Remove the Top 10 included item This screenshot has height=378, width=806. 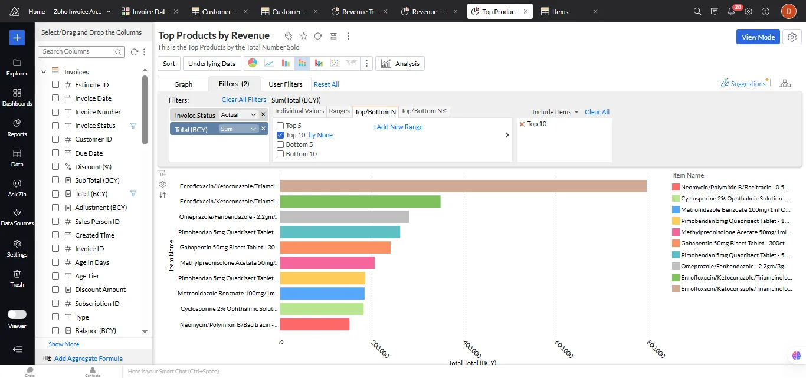click(x=522, y=124)
